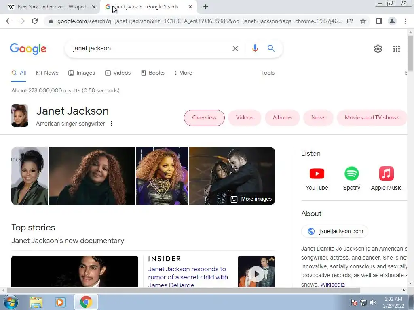Click the vertical scrollbar thumb
The height and width of the screenshot is (310, 414).
(410, 53)
